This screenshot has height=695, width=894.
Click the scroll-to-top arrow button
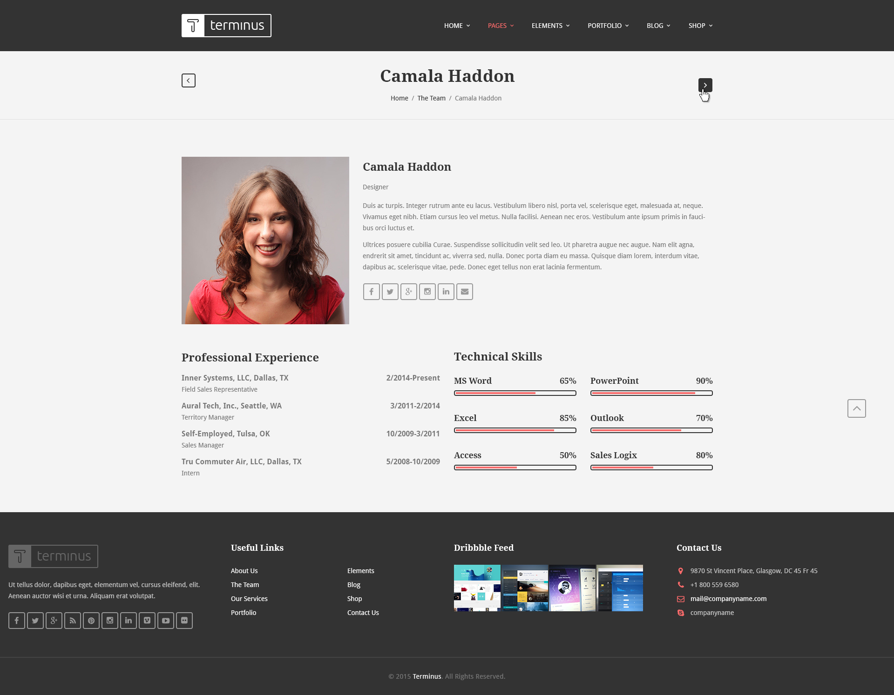[857, 408]
